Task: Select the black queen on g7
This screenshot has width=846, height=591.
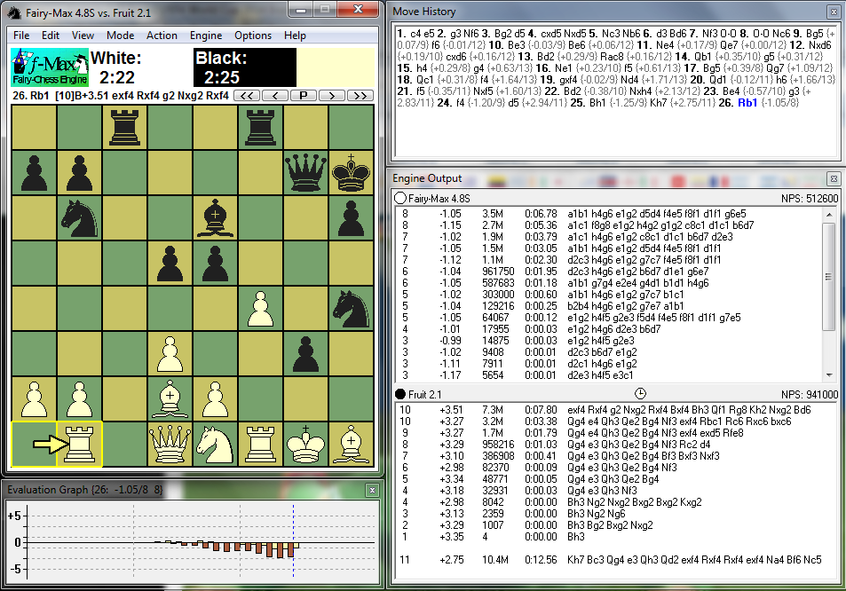Action: pyautogui.click(x=306, y=172)
